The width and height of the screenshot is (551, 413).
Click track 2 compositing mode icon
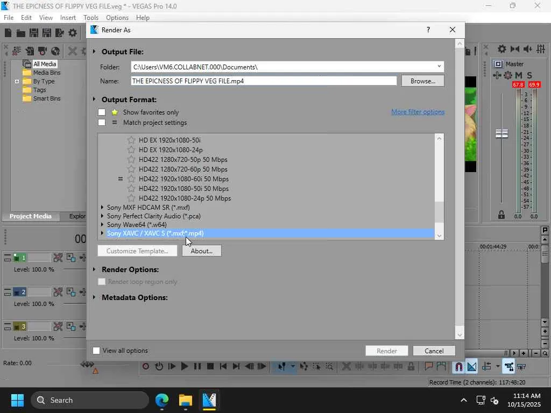coord(70,292)
